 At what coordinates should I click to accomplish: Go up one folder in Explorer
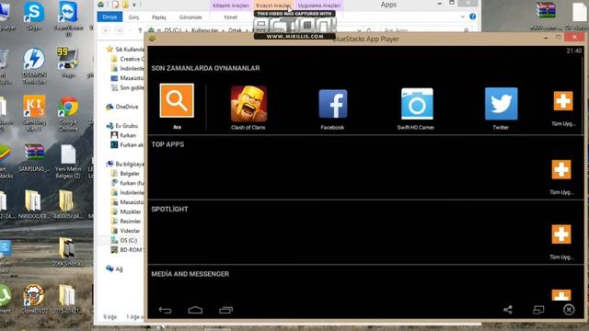[x=140, y=30]
